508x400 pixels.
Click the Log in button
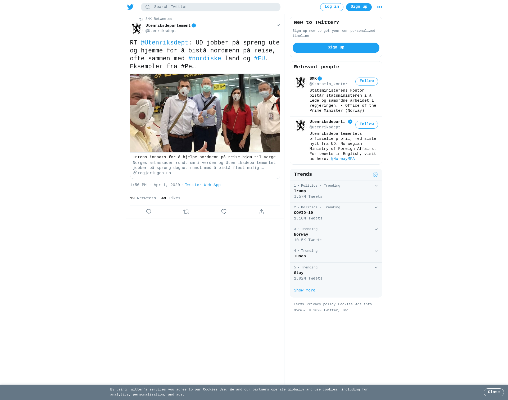tap(332, 7)
